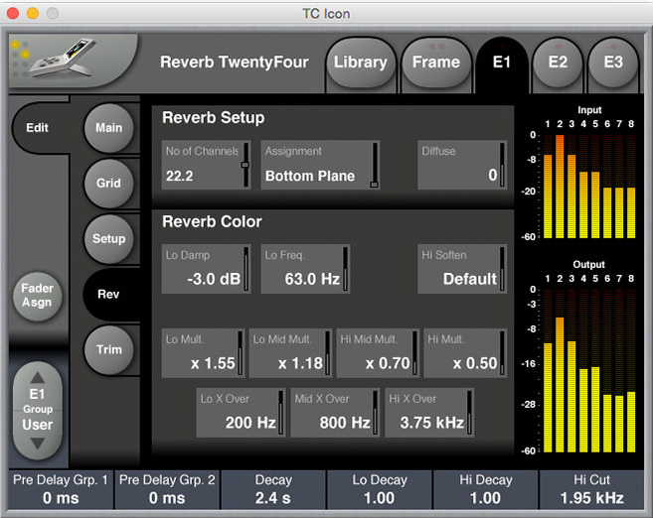Open the Setup page button
This screenshot has width=653, height=518.
[x=108, y=238]
